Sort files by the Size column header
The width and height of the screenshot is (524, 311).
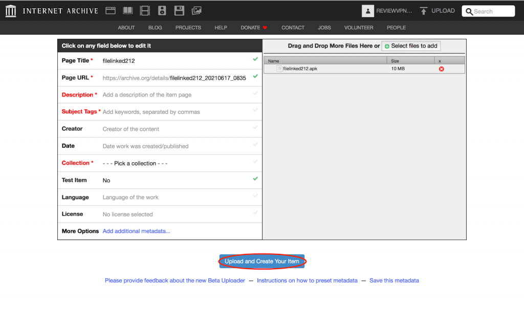[x=411, y=61]
